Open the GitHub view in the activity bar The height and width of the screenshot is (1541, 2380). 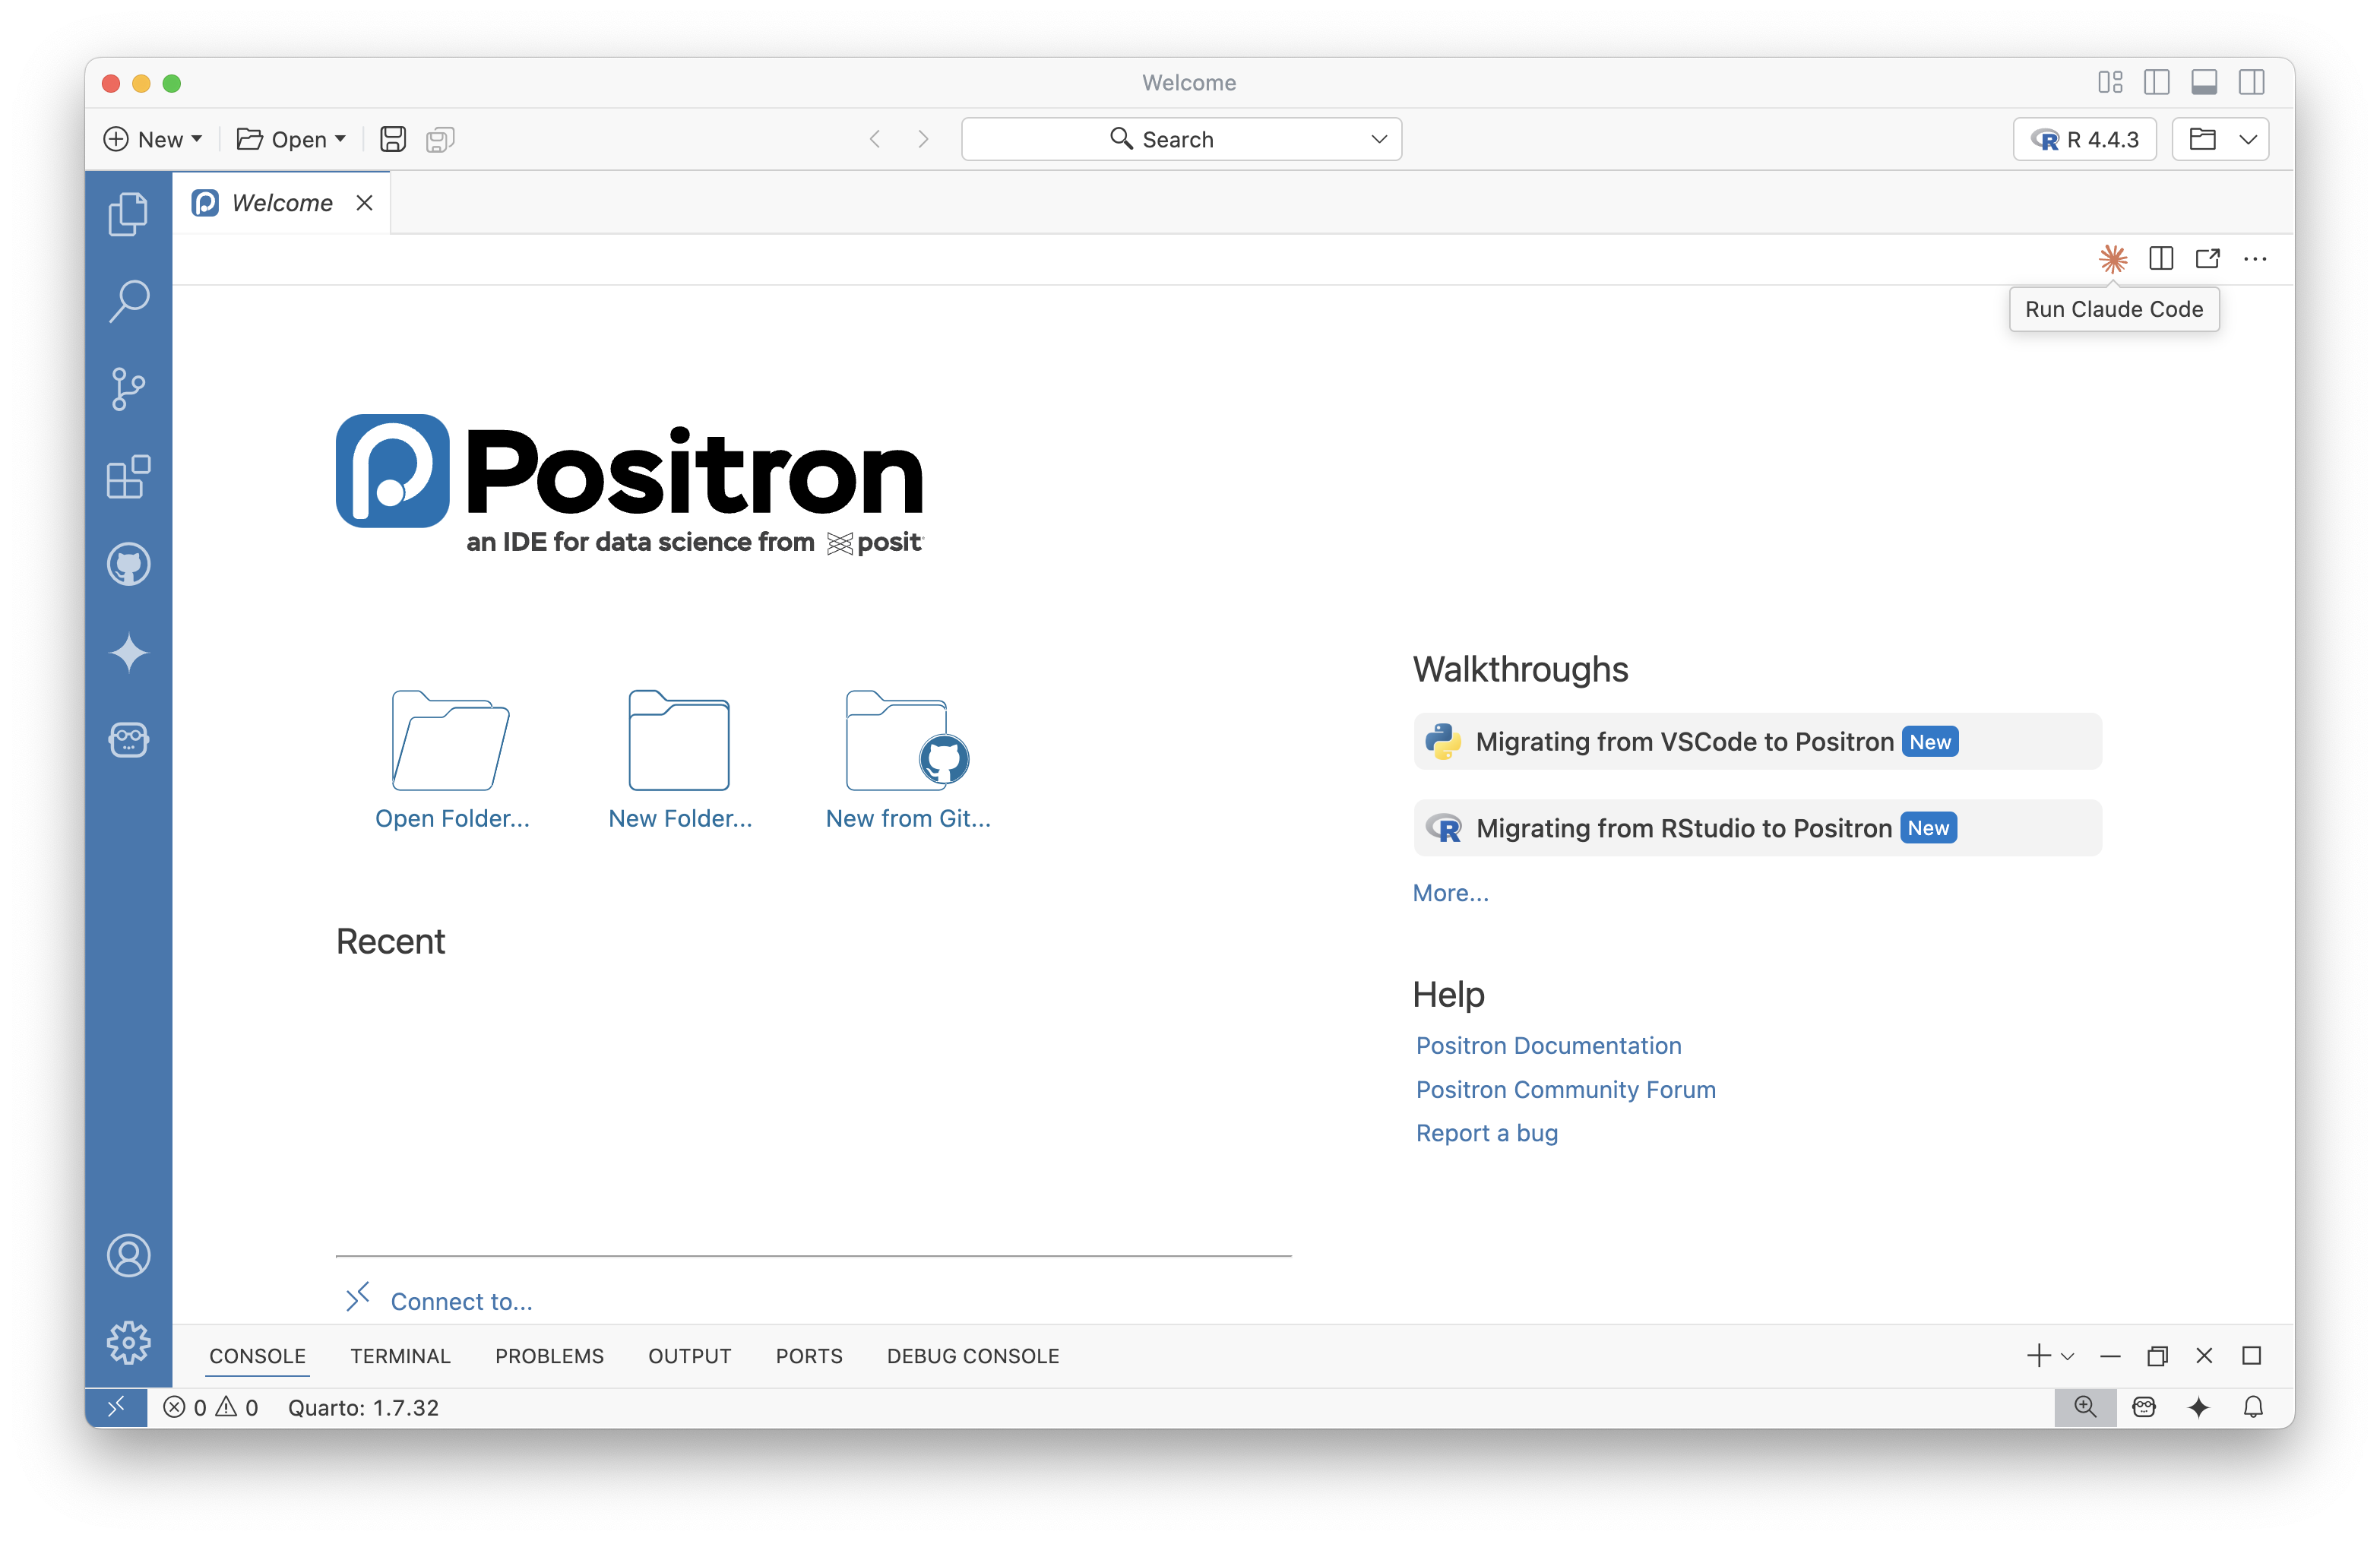128,565
